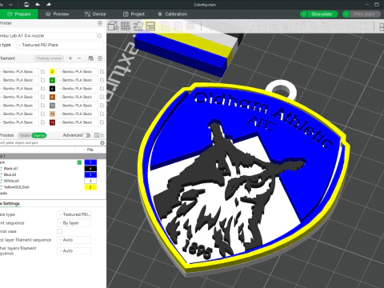Switch process view to Objects
The width and height of the screenshot is (384, 288).
(x=39, y=135)
